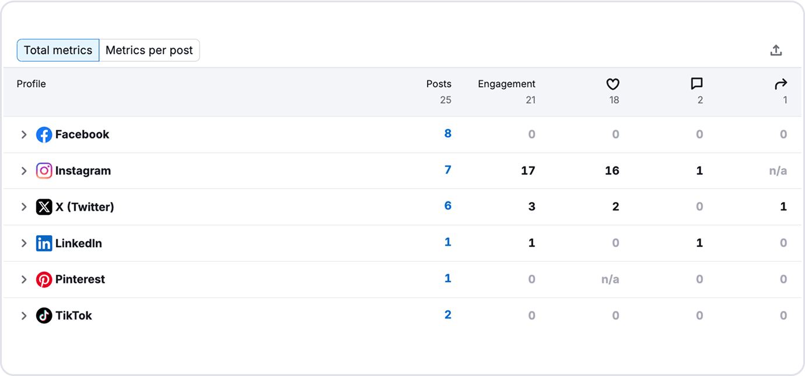Open Facebook's 8 posts link
Image resolution: width=805 pixels, height=376 pixels.
point(447,133)
